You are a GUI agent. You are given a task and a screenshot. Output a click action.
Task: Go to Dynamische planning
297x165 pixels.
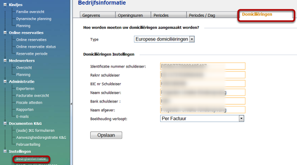(x=33, y=19)
